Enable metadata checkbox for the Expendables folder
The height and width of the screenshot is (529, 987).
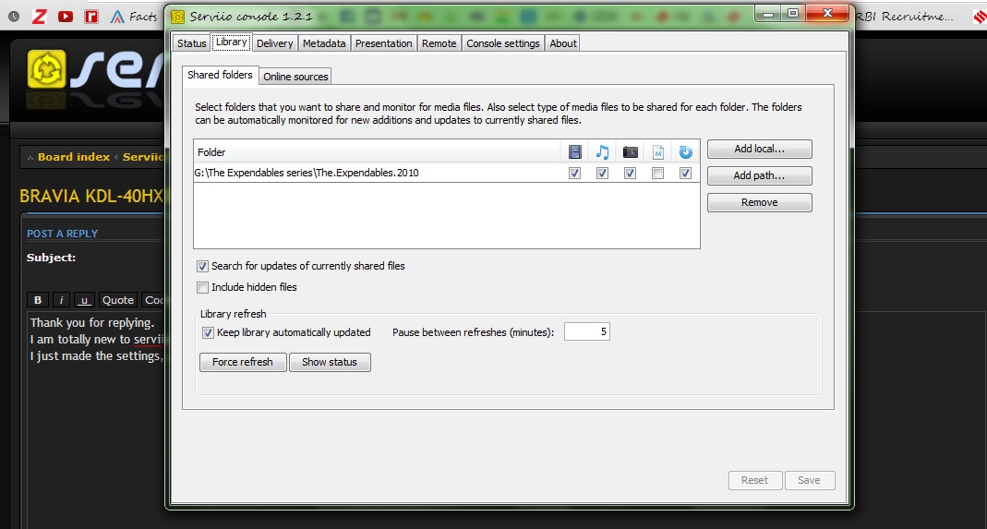pyautogui.click(x=657, y=174)
